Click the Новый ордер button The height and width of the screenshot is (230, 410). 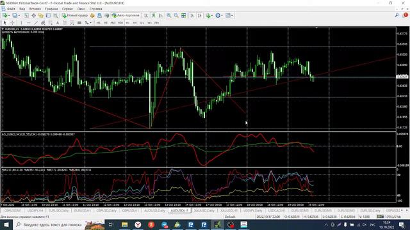click(x=75, y=15)
